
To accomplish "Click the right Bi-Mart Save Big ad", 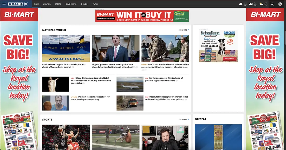I will coord(265,79).
